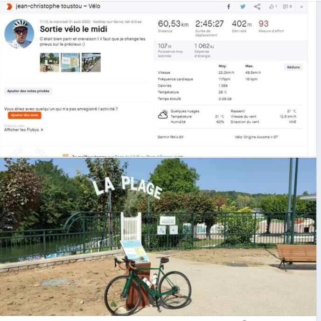Viewport: 321px width, 321px height.
Task: Collapse stats with the Réduire button
Action: coord(293,67)
